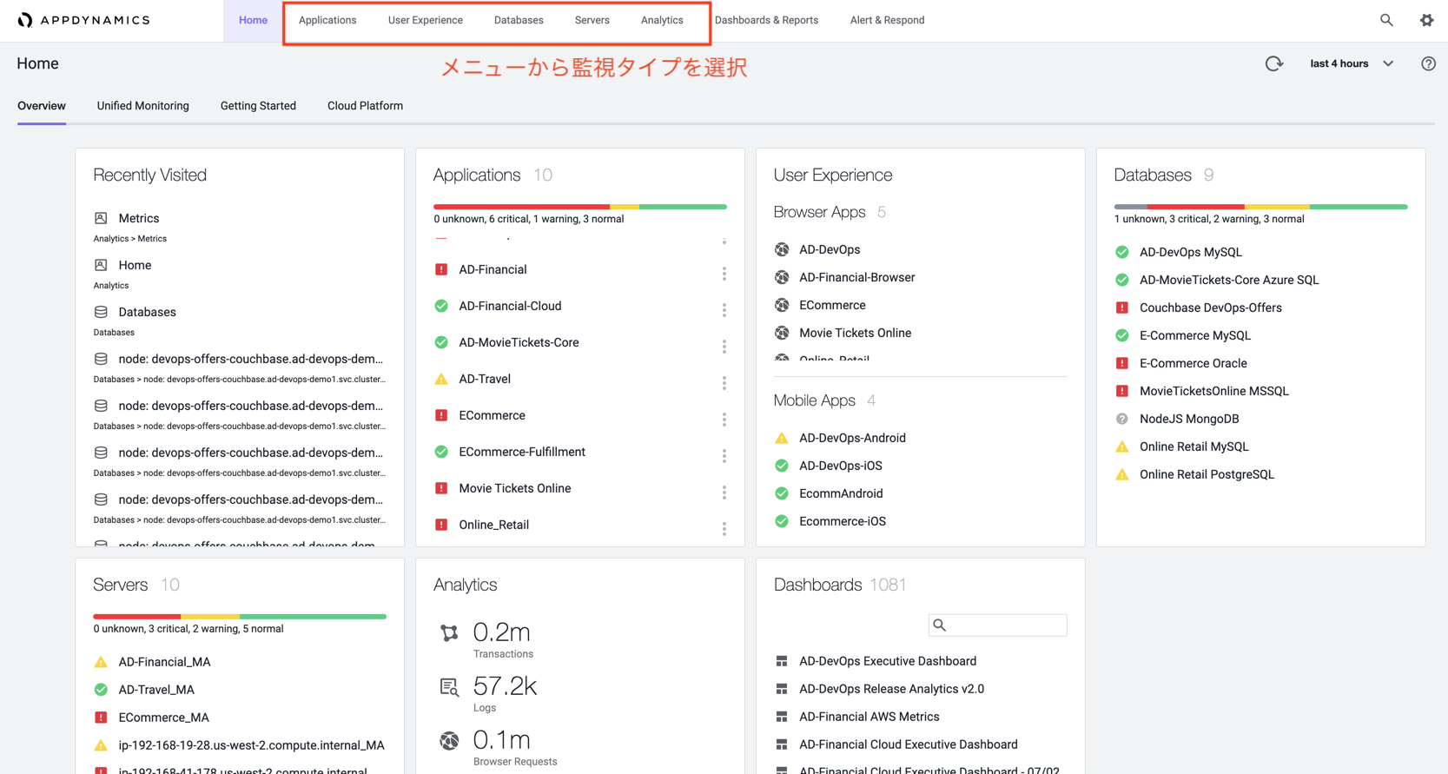Viewport: 1448px width, 774px height.
Task: Click green icon of AD-DevOps MySQL
Action: [x=1122, y=252]
